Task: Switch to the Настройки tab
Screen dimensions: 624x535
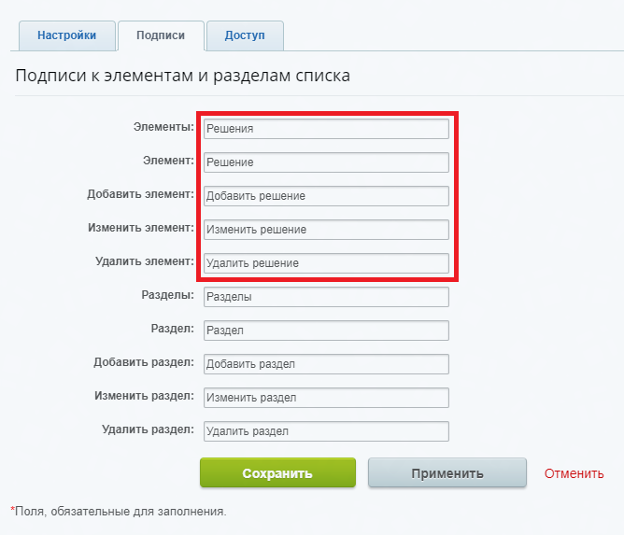Action: pos(67,35)
